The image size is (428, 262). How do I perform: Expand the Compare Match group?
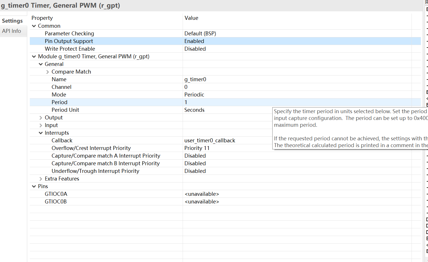tap(47, 72)
